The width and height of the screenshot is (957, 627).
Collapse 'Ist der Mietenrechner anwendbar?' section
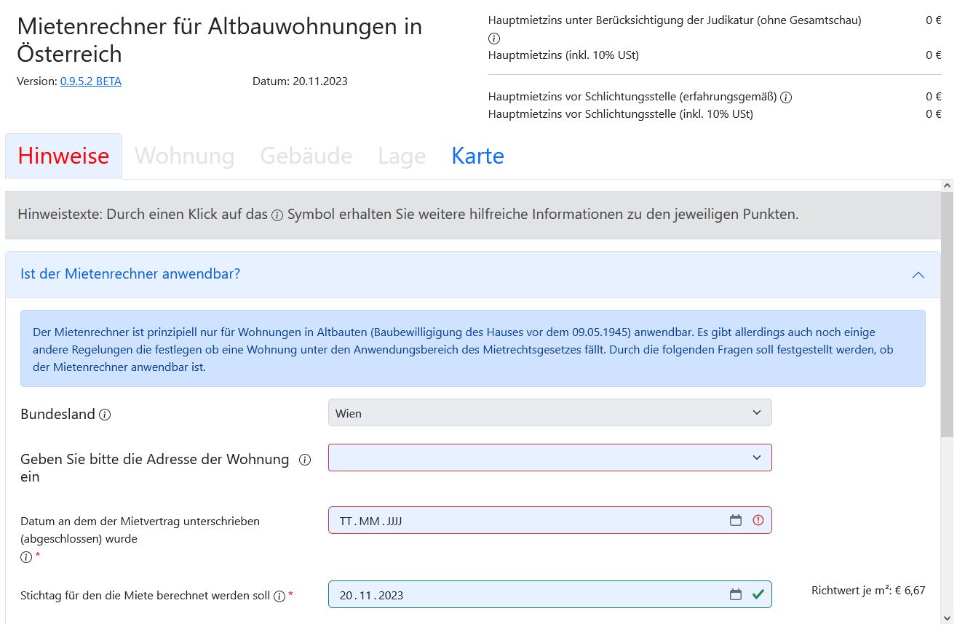[918, 274]
